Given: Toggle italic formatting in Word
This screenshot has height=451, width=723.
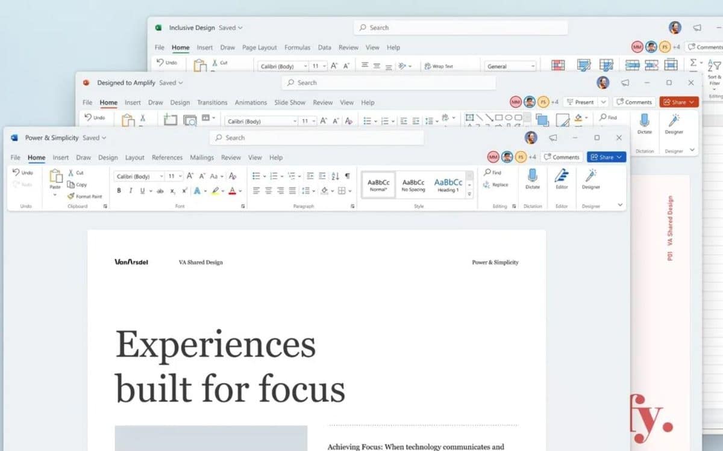Looking at the screenshot, I should pos(131,191).
